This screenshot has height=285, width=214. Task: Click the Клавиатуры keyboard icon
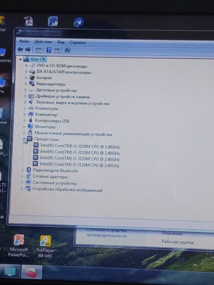click(x=31, y=108)
